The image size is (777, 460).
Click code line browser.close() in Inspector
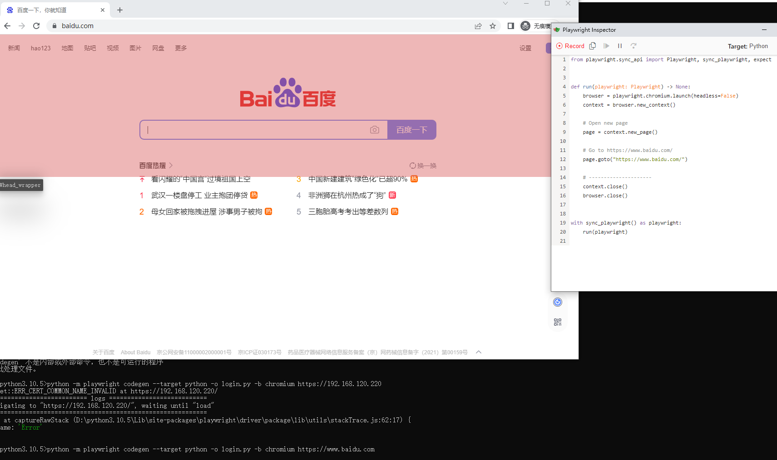(x=605, y=196)
